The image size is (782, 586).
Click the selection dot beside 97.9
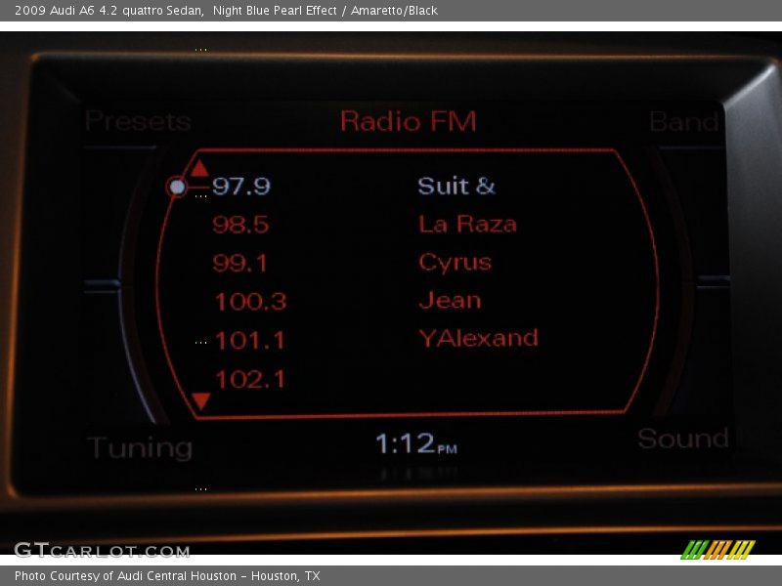[177, 187]
